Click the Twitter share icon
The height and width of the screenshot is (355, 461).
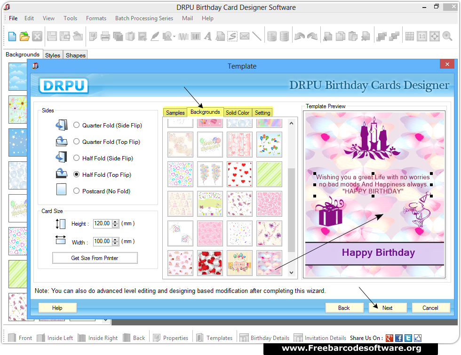coord(408,338)
